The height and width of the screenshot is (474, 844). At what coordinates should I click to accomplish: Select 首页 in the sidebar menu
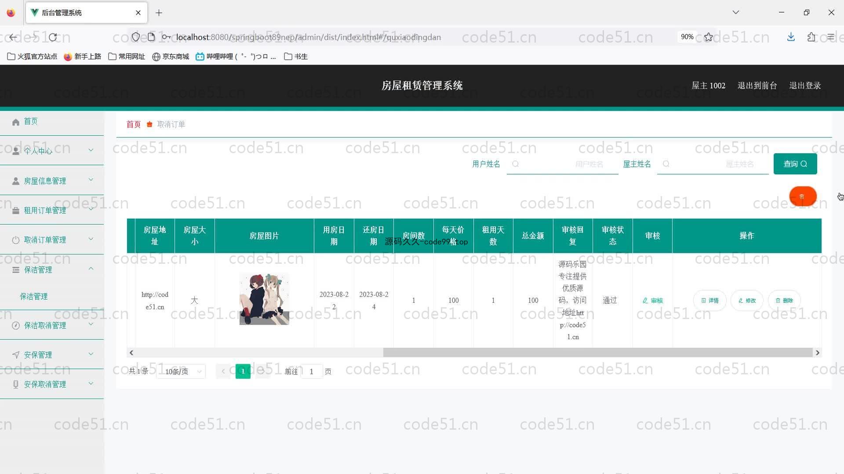click(x=52, y=122)
